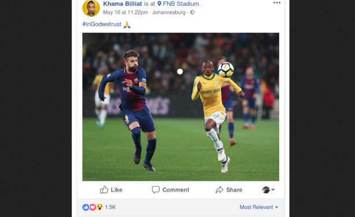
Task: Like the post with the Like button
Action: (111, 190)
